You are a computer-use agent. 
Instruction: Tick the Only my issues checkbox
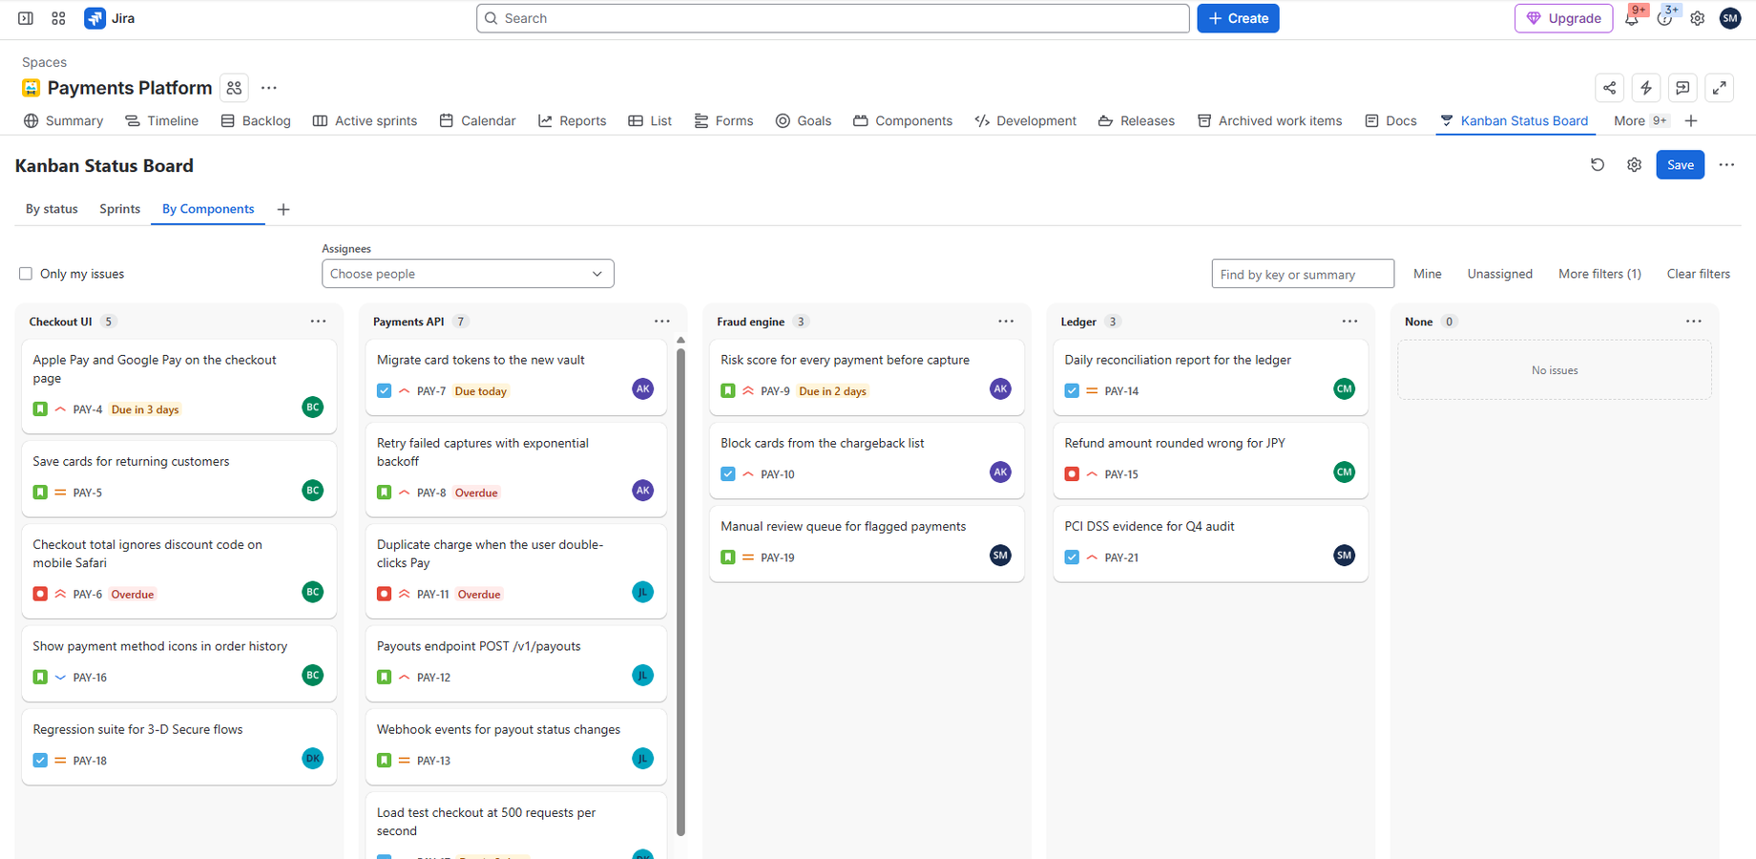[x=26, y=274]
